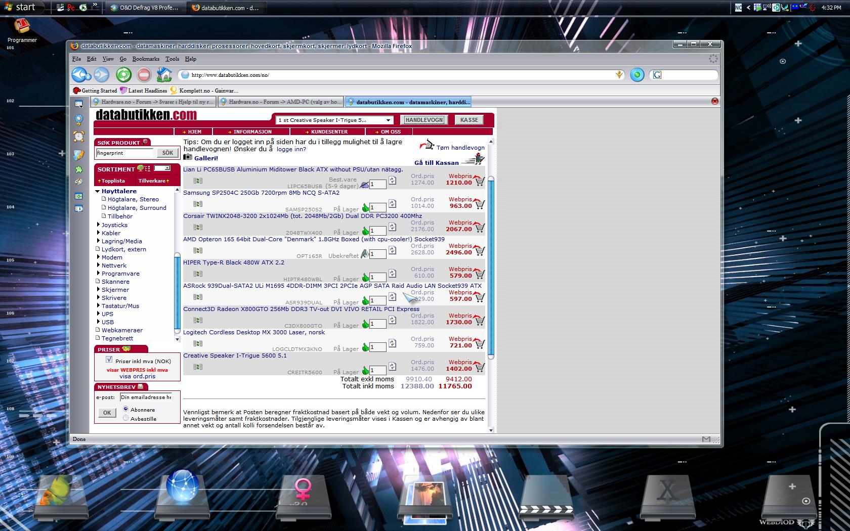Image resolution: width=850 pixels, height=531 pixels.
Task: Go forward with the browser Forward arrow
Action: (102, 75)
